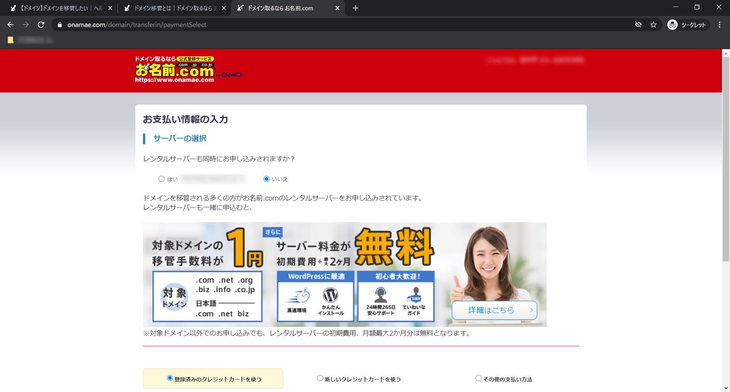This screenshot has height=392, width=730.
Task: Minimize the Chrome window
Action: (x=676, y=7)
